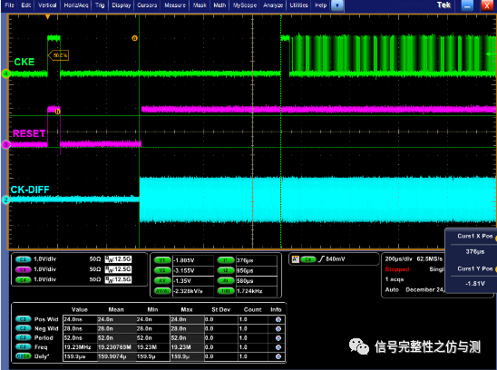This screenshot has width=497, height=370.
Task: Open the File menu
Action: pyautogui.click(x=9, y=5)
